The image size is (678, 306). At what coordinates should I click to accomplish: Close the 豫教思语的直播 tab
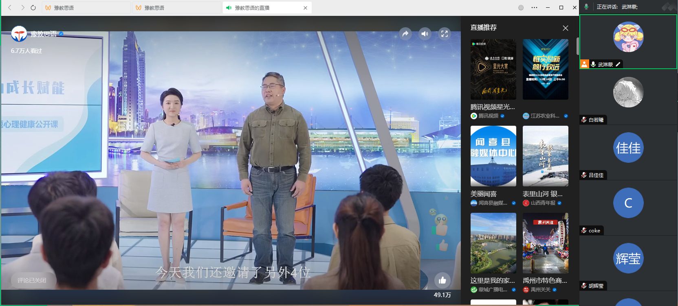pyautogui.click(x=305, y=8)
